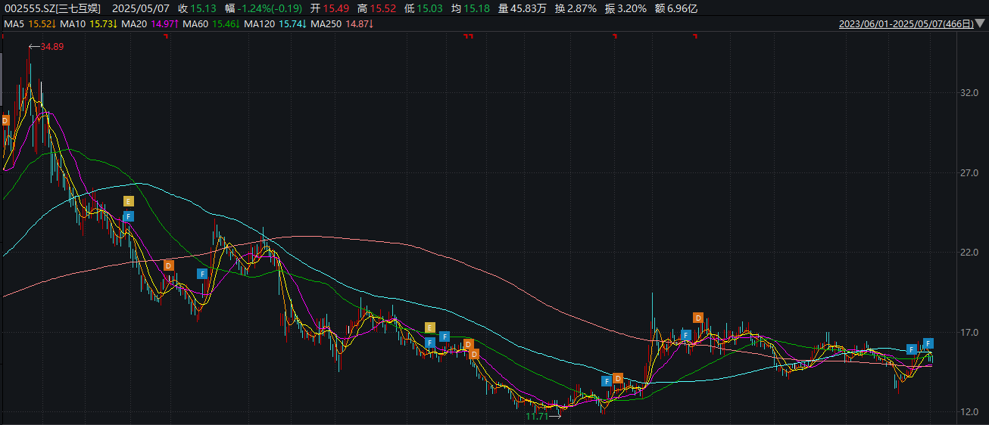The height and width of the screenshot is (425, 989).
Task: Select the MA5 moving average label
Action: tap(14, 24)
